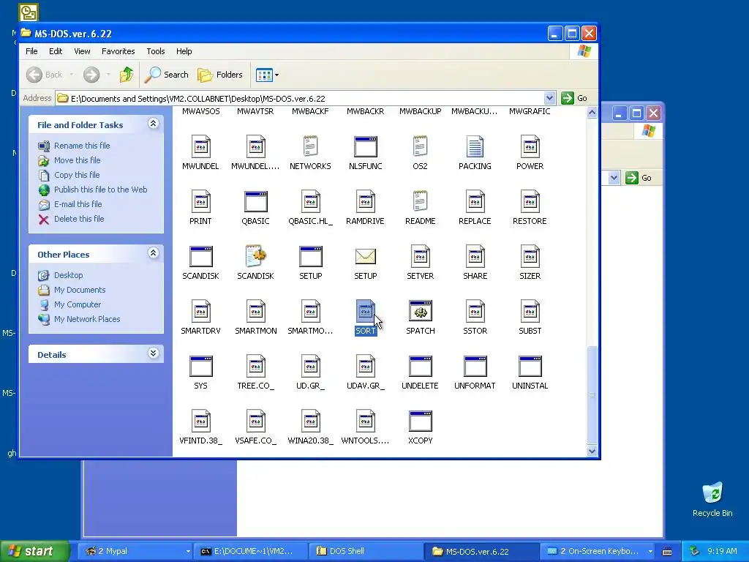Click the Search toolbar button
Image resolution: width=749 pixels, height=562 pixels.
[x=167, y=75]
